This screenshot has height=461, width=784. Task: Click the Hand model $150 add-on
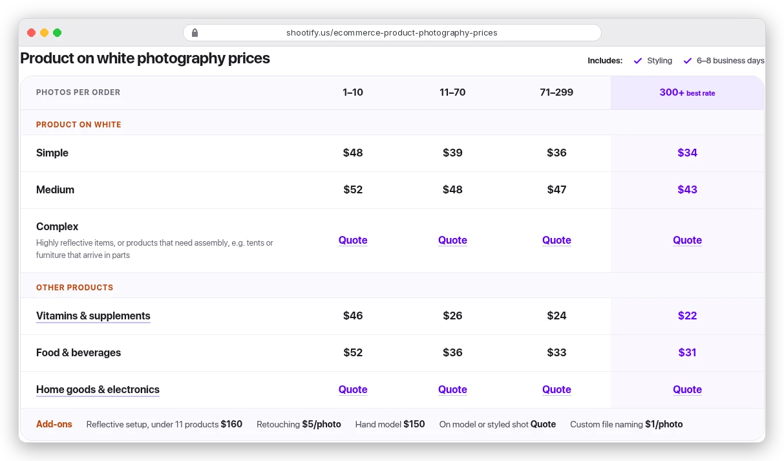click(390, 424)
